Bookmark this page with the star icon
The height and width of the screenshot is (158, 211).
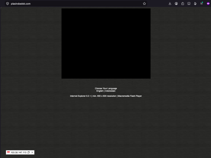coord(144,4)
